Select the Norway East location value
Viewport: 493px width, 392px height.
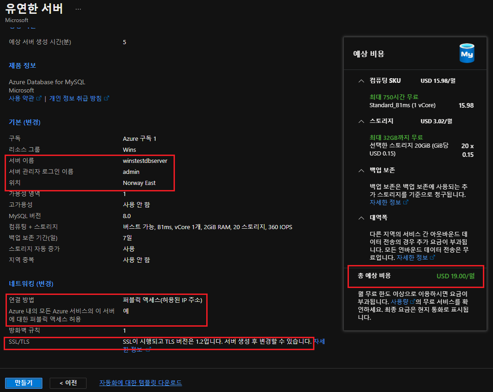point(139,183)
